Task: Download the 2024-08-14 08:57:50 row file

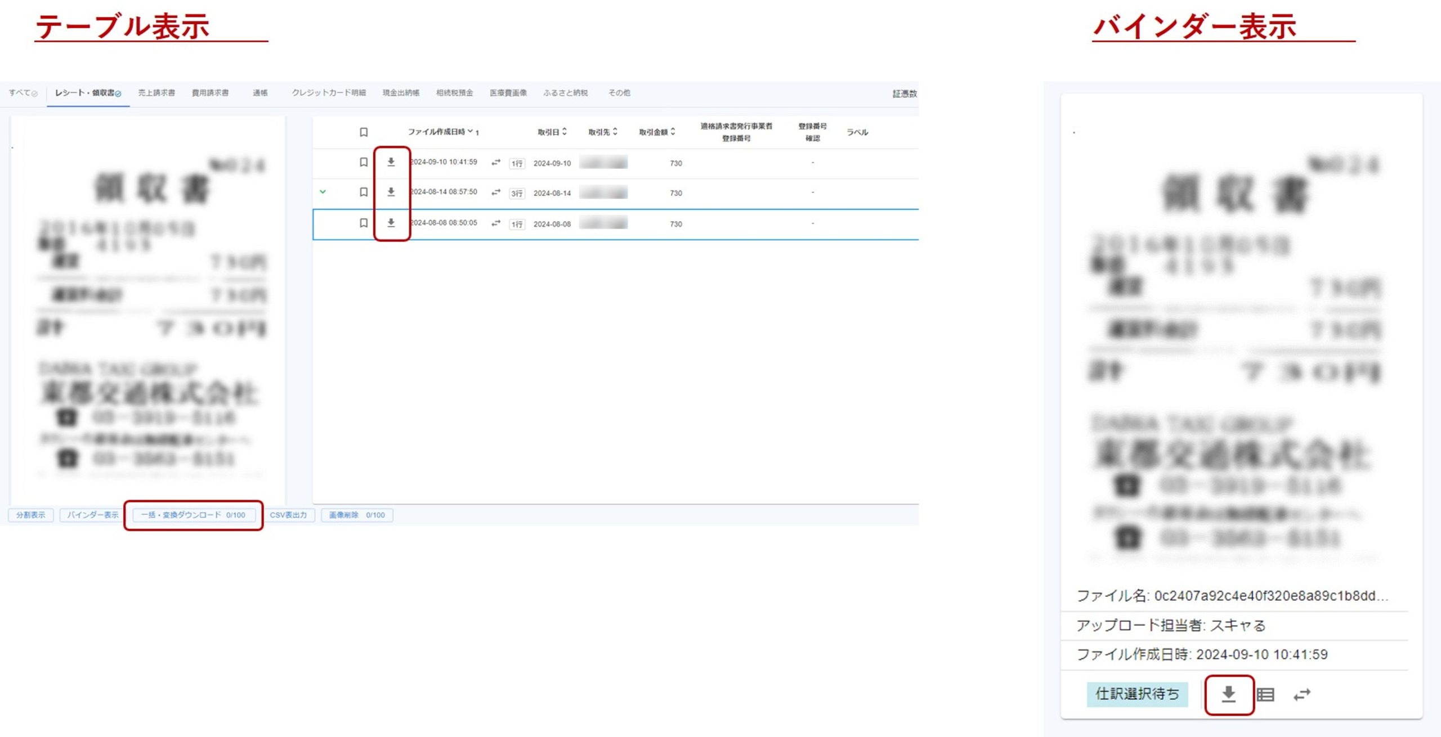Action: click(391, 192)
